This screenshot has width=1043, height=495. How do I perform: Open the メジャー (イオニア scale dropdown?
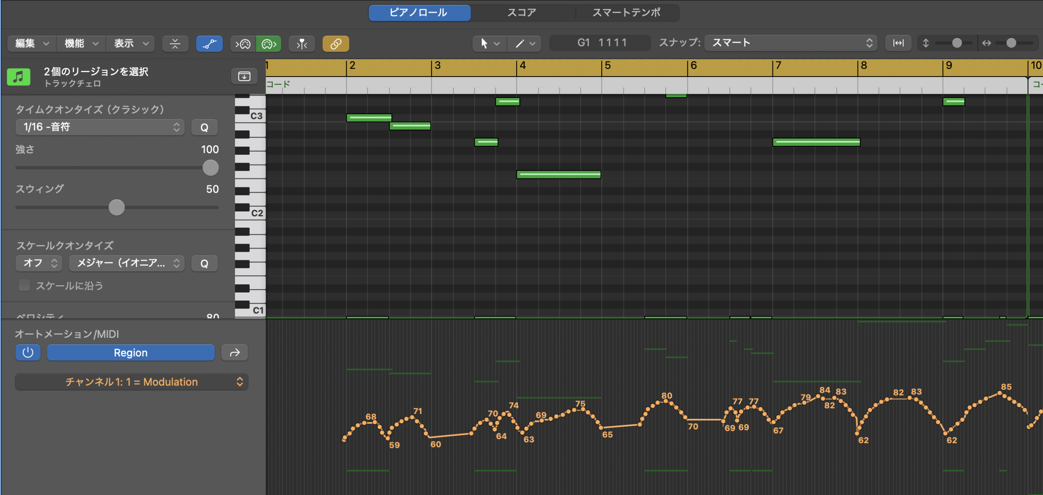[x=127, y=263]
